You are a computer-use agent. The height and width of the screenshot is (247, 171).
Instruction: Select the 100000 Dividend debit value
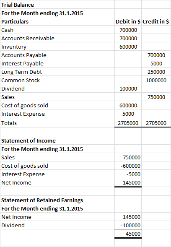pos(128,88)
